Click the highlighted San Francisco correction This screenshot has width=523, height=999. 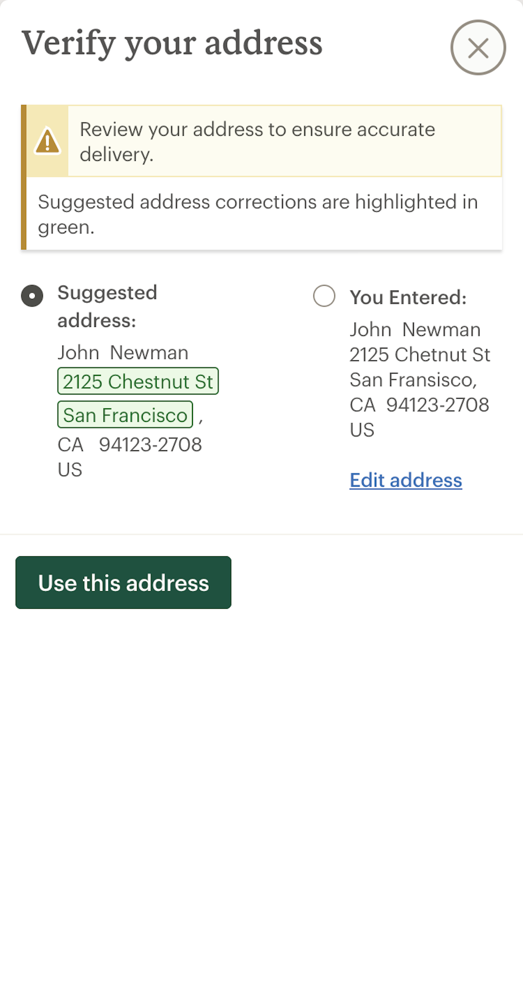(x=125, y=415)
